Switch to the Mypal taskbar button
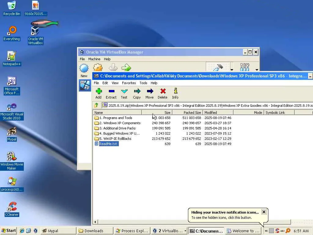Image resolution: width=313 pixels, height=235 pixels. click(x=59, y=231)
